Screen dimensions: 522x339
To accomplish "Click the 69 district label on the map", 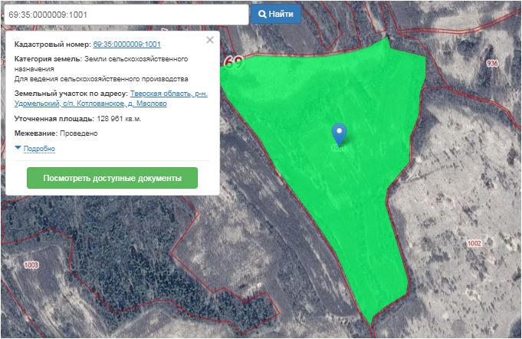I will (x=234, y=61).
